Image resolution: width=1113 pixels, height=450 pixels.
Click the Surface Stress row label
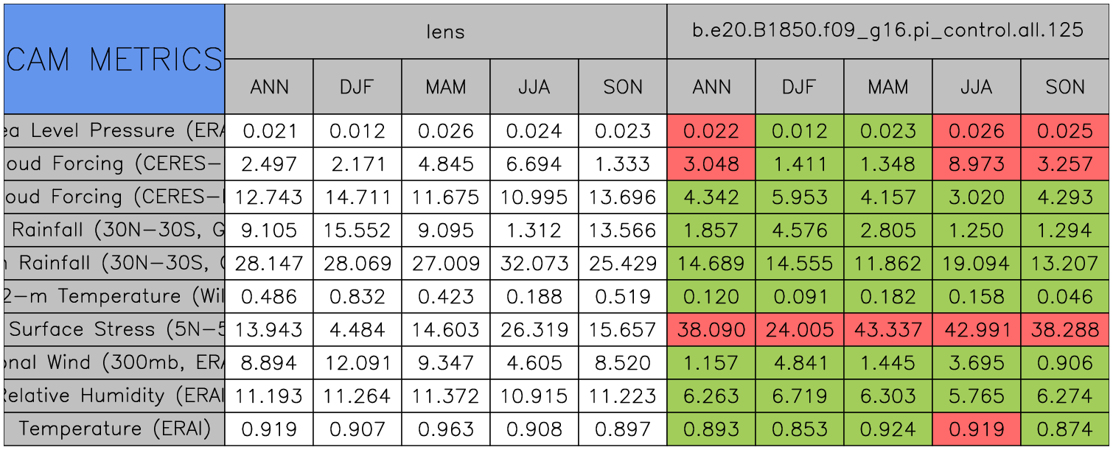pos(114,329)
